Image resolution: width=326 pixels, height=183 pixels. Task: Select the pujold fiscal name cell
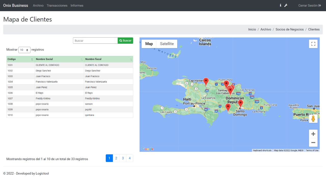(x=108, y=110)
